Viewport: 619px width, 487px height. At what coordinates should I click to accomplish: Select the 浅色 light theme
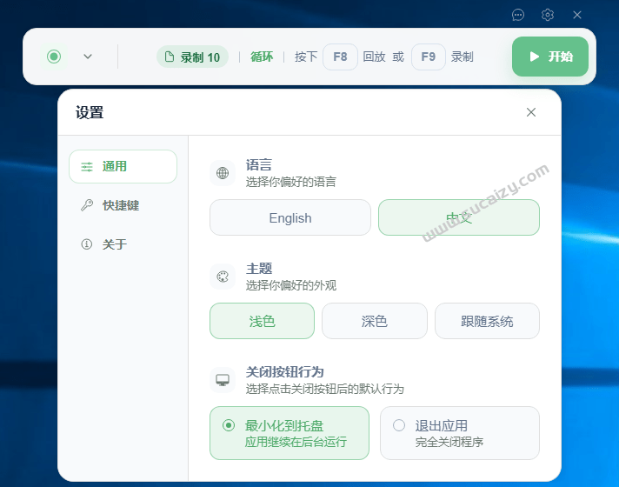click(263, 321)
